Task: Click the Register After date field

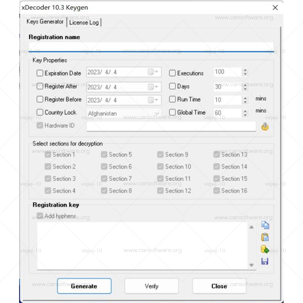Action: pyautogui.click(x=124, y=87)
